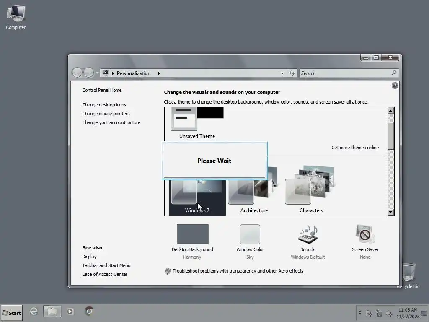Click the None screen saver label
This screenshot has height=322, width=429.
tap(365, 257)
